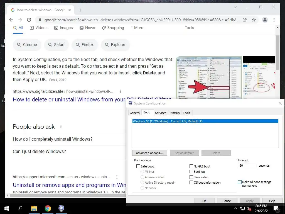Click the System Configuration title icon
Image resolution: width=285 pixels, height=214 pixels.
(x=130, y=103)
